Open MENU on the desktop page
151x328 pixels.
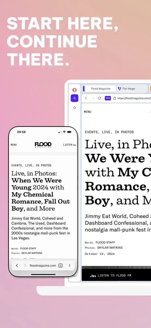[x=88, y=112]
